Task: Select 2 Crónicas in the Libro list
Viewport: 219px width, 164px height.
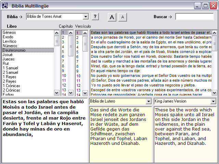Action: [x=28, y=90]
